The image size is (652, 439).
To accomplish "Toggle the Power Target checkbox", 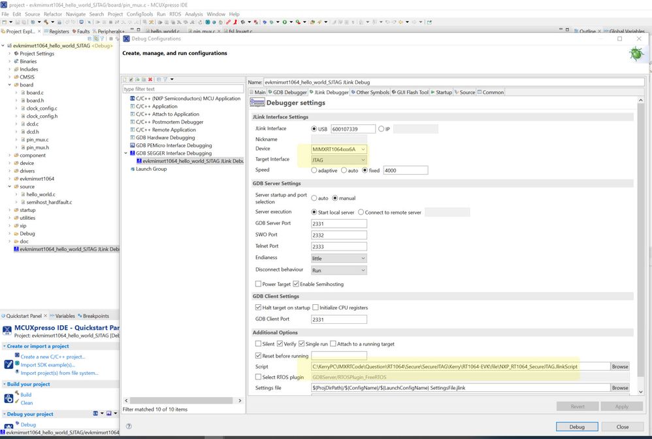I will click(x=258, y=284).
